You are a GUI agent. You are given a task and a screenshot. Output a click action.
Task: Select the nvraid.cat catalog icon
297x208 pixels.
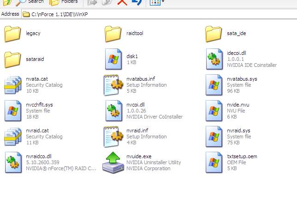point(13,137)
